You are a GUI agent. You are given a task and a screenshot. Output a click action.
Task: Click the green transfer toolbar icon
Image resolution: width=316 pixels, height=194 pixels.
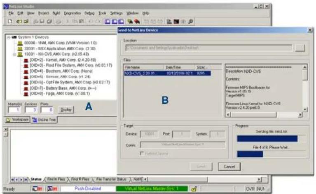130,21
